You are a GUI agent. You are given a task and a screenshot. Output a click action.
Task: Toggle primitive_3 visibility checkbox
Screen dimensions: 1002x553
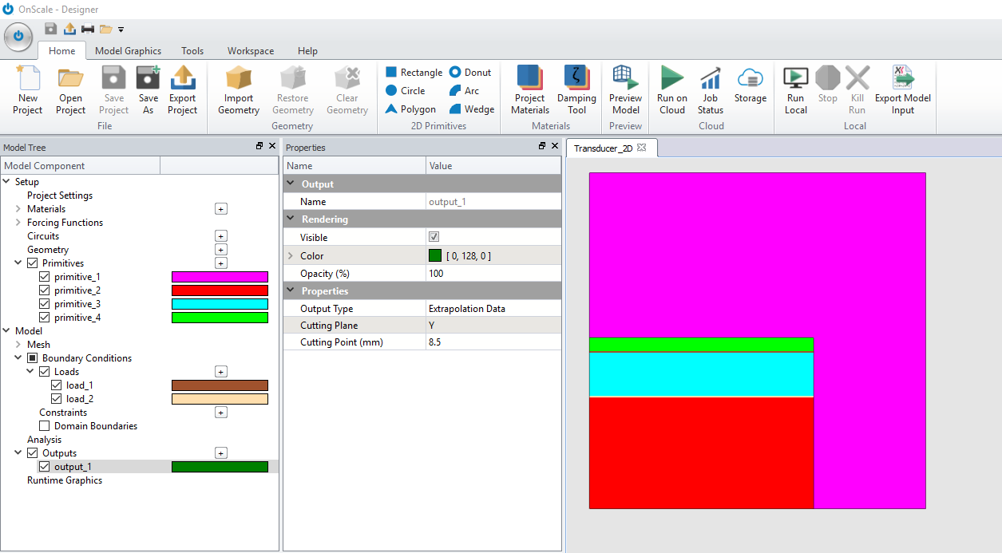point(45,304)
